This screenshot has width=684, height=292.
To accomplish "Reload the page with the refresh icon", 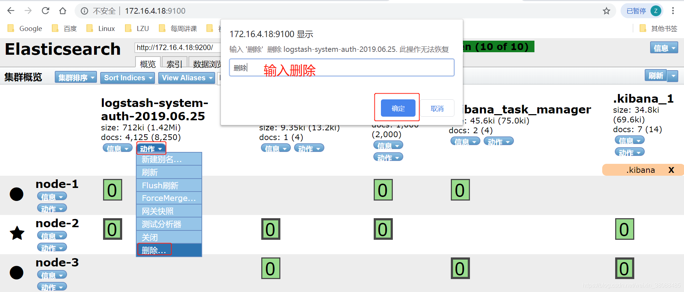I will (x=45, y=11).
